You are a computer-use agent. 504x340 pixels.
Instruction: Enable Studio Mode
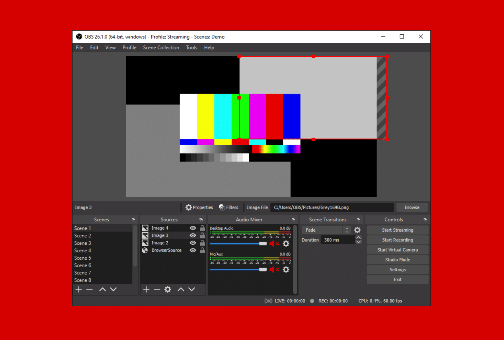[398, 260]
